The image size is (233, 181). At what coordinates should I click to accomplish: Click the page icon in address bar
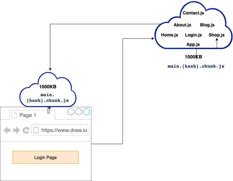(x=36, y=130)
